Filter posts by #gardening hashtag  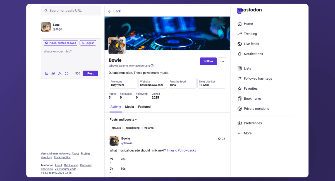132,128
